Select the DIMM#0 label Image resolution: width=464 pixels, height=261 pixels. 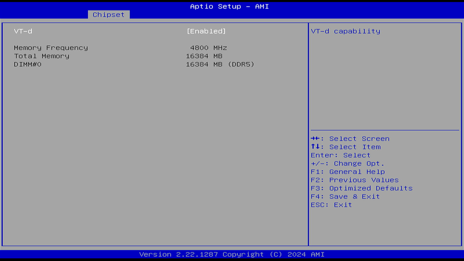27,64
